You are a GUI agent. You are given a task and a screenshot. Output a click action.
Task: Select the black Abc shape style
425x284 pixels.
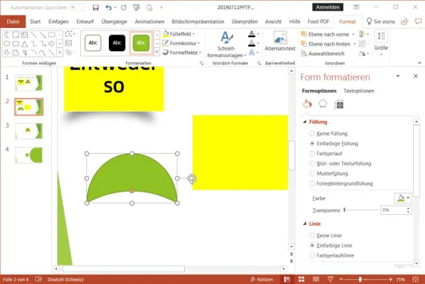coord(117,43)
